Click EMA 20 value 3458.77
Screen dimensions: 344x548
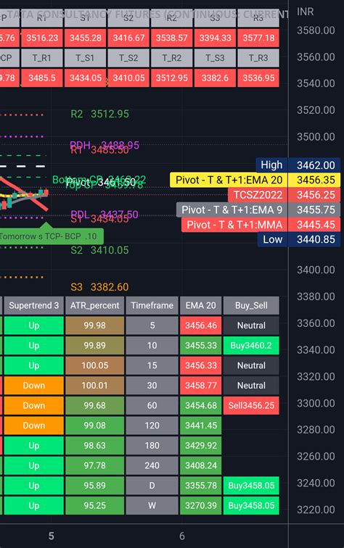click(x=200, y=386)
